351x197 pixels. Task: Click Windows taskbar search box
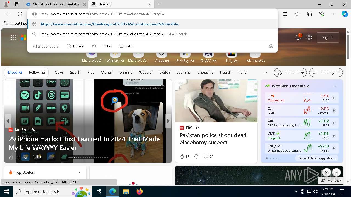[52, 192]
